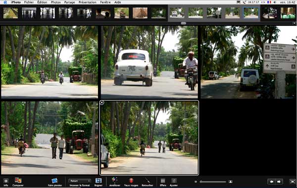Select first filmstrip thumbnail of grassy path
The height and width of the screenshot is (188, 297).
pyautogui.click(x=10, y=13)
